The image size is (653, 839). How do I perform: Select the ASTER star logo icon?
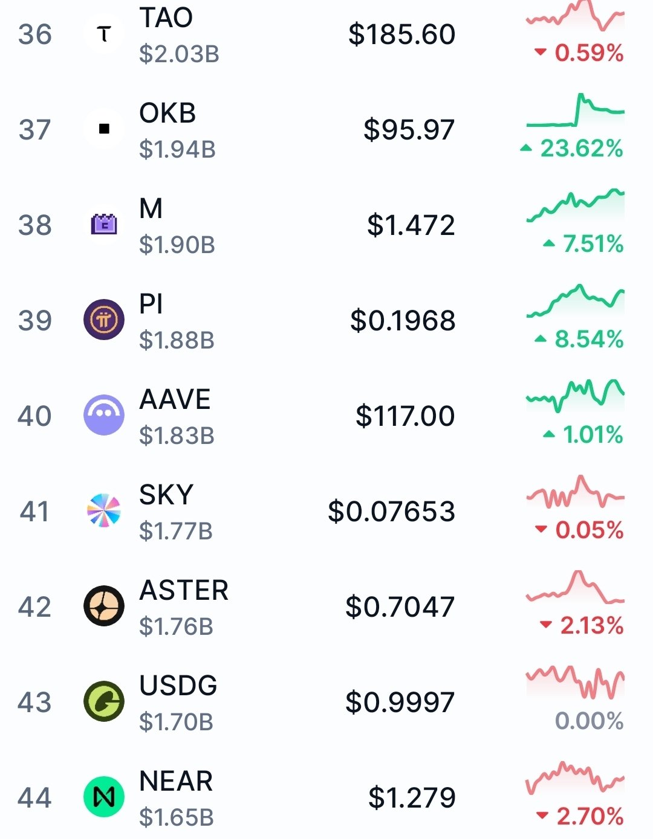coord(104,606)
